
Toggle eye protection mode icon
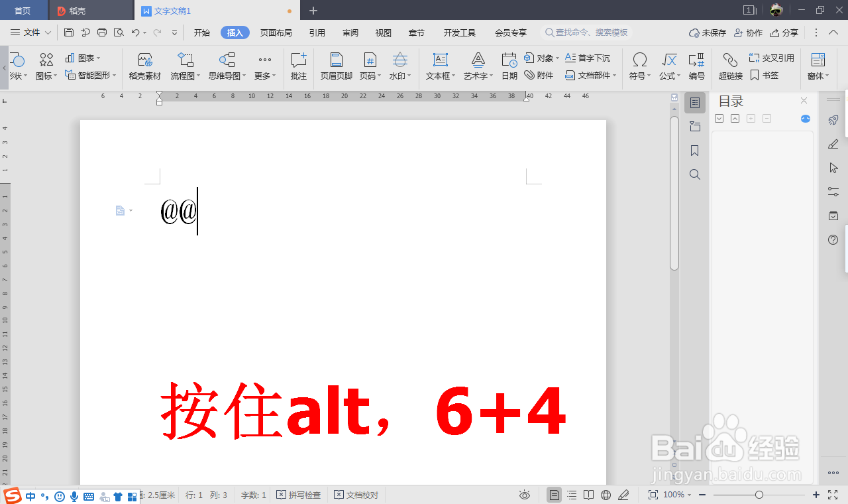525,495
